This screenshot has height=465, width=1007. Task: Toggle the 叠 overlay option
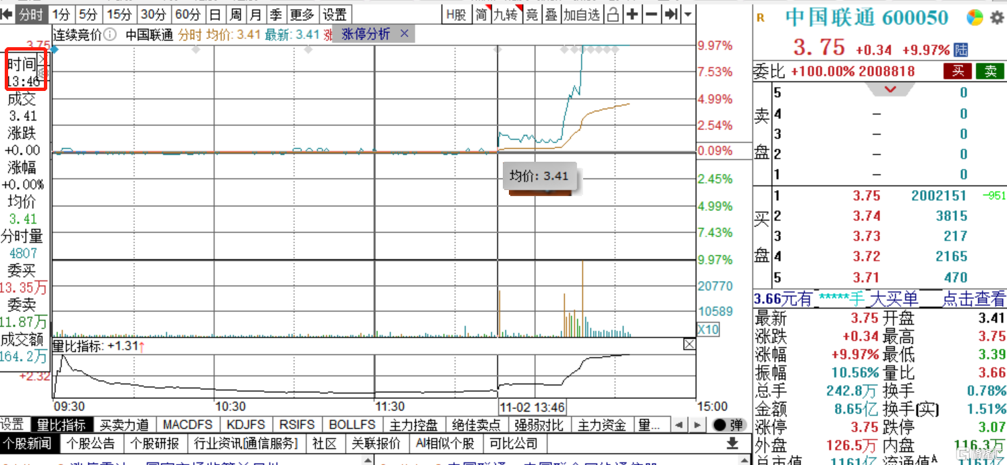[x=551, y=14]
